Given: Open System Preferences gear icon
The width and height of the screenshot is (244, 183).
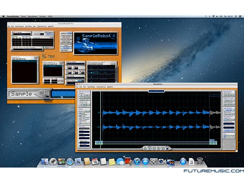Looking at the screenshot, I should pos(154,161).
